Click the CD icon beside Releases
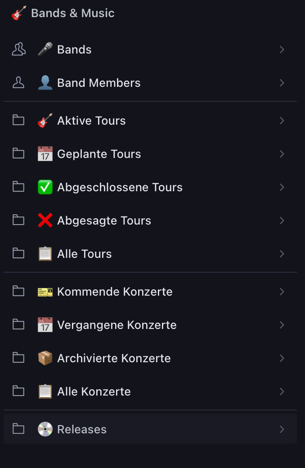This screenshot has width=305, height=468. (45, 429)
